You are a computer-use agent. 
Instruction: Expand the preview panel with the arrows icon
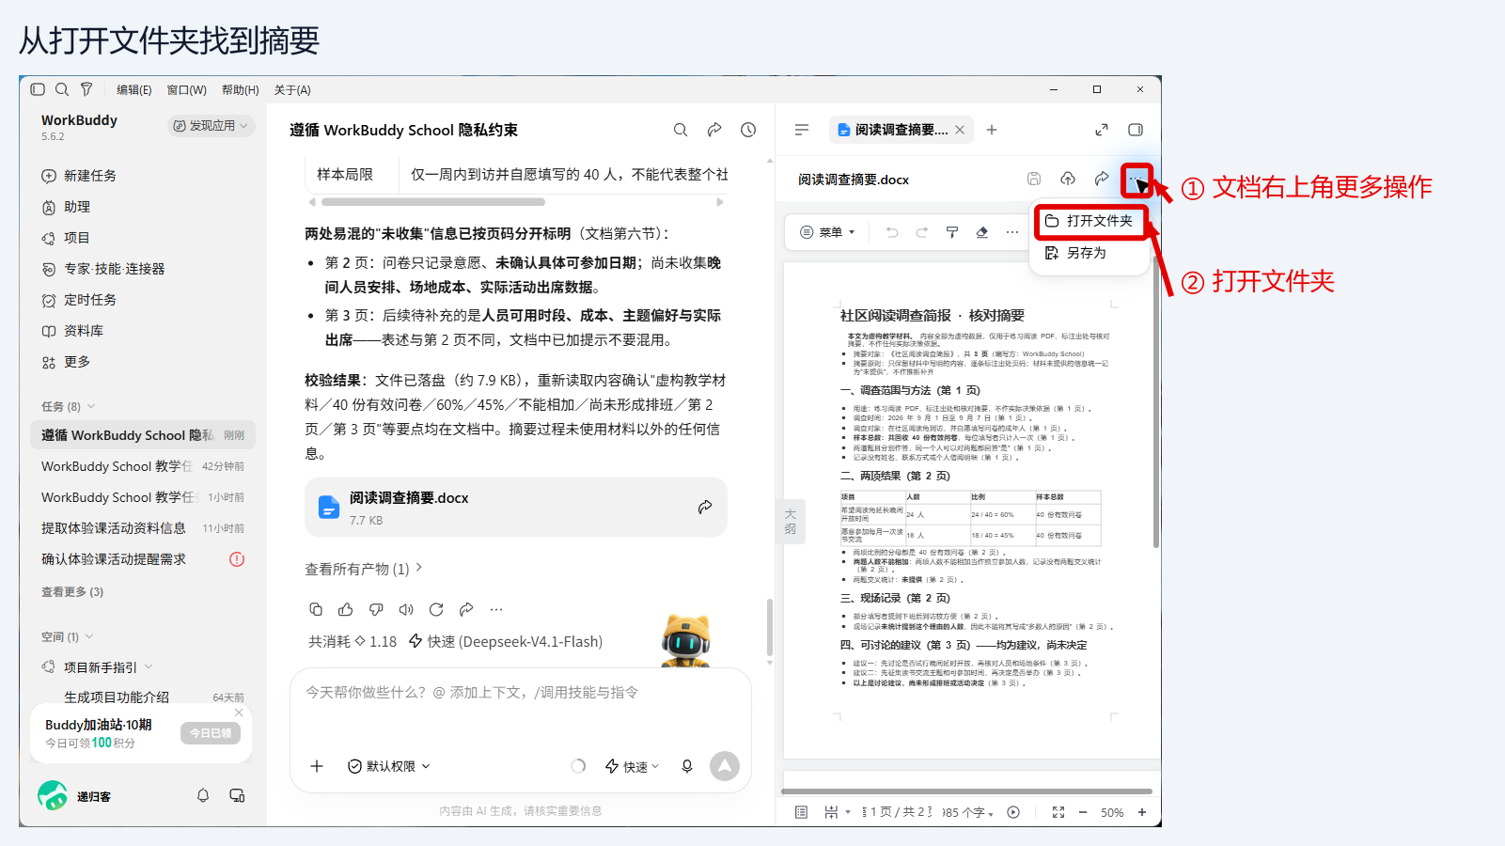click(1102, 130)
